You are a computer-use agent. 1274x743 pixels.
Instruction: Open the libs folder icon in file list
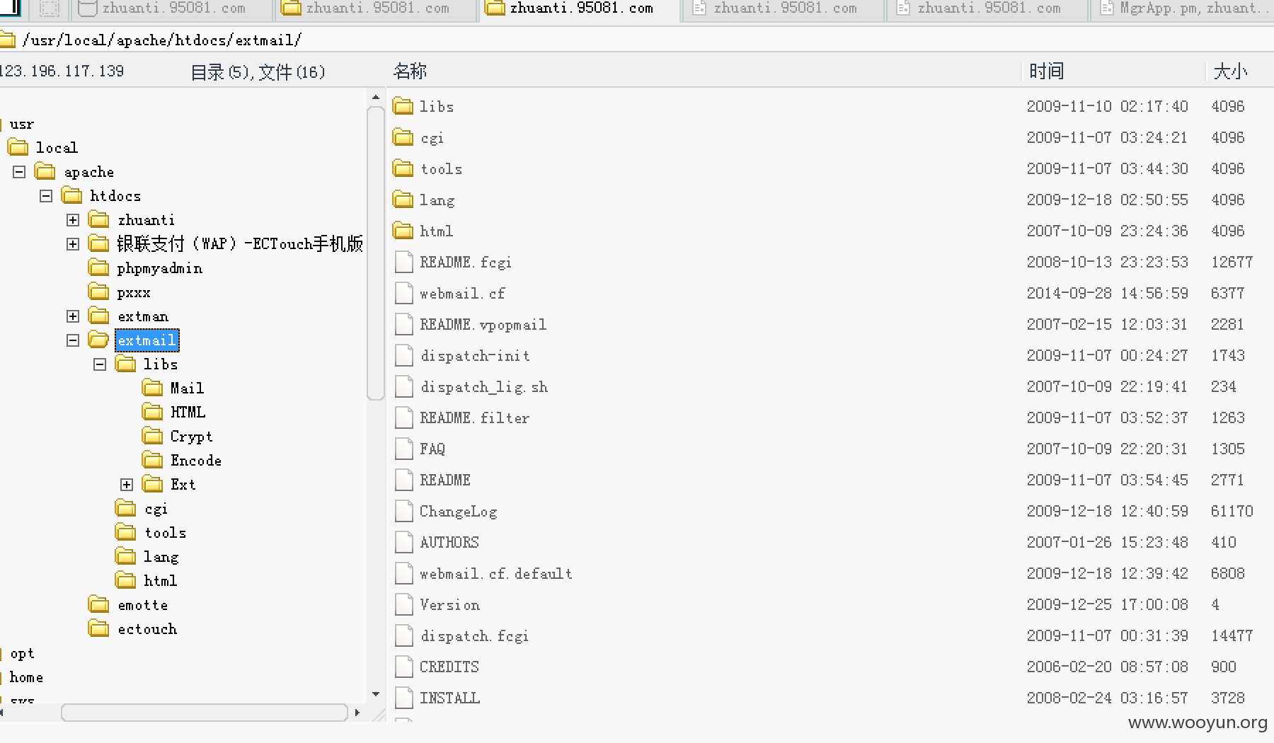tap(403, 106)
